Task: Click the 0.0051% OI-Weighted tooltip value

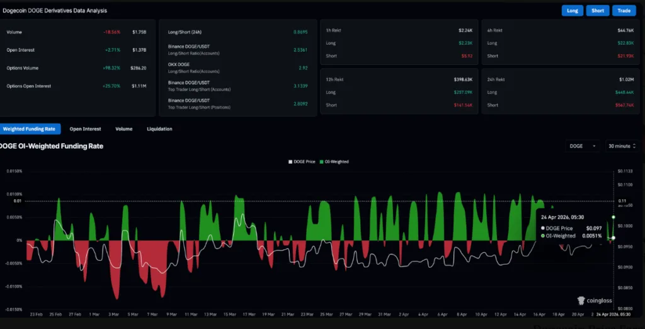Action: [592, 236]
